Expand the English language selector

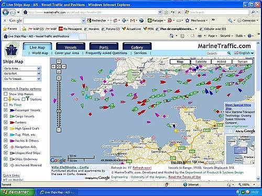pyautogui.click(x=244, y=53)
